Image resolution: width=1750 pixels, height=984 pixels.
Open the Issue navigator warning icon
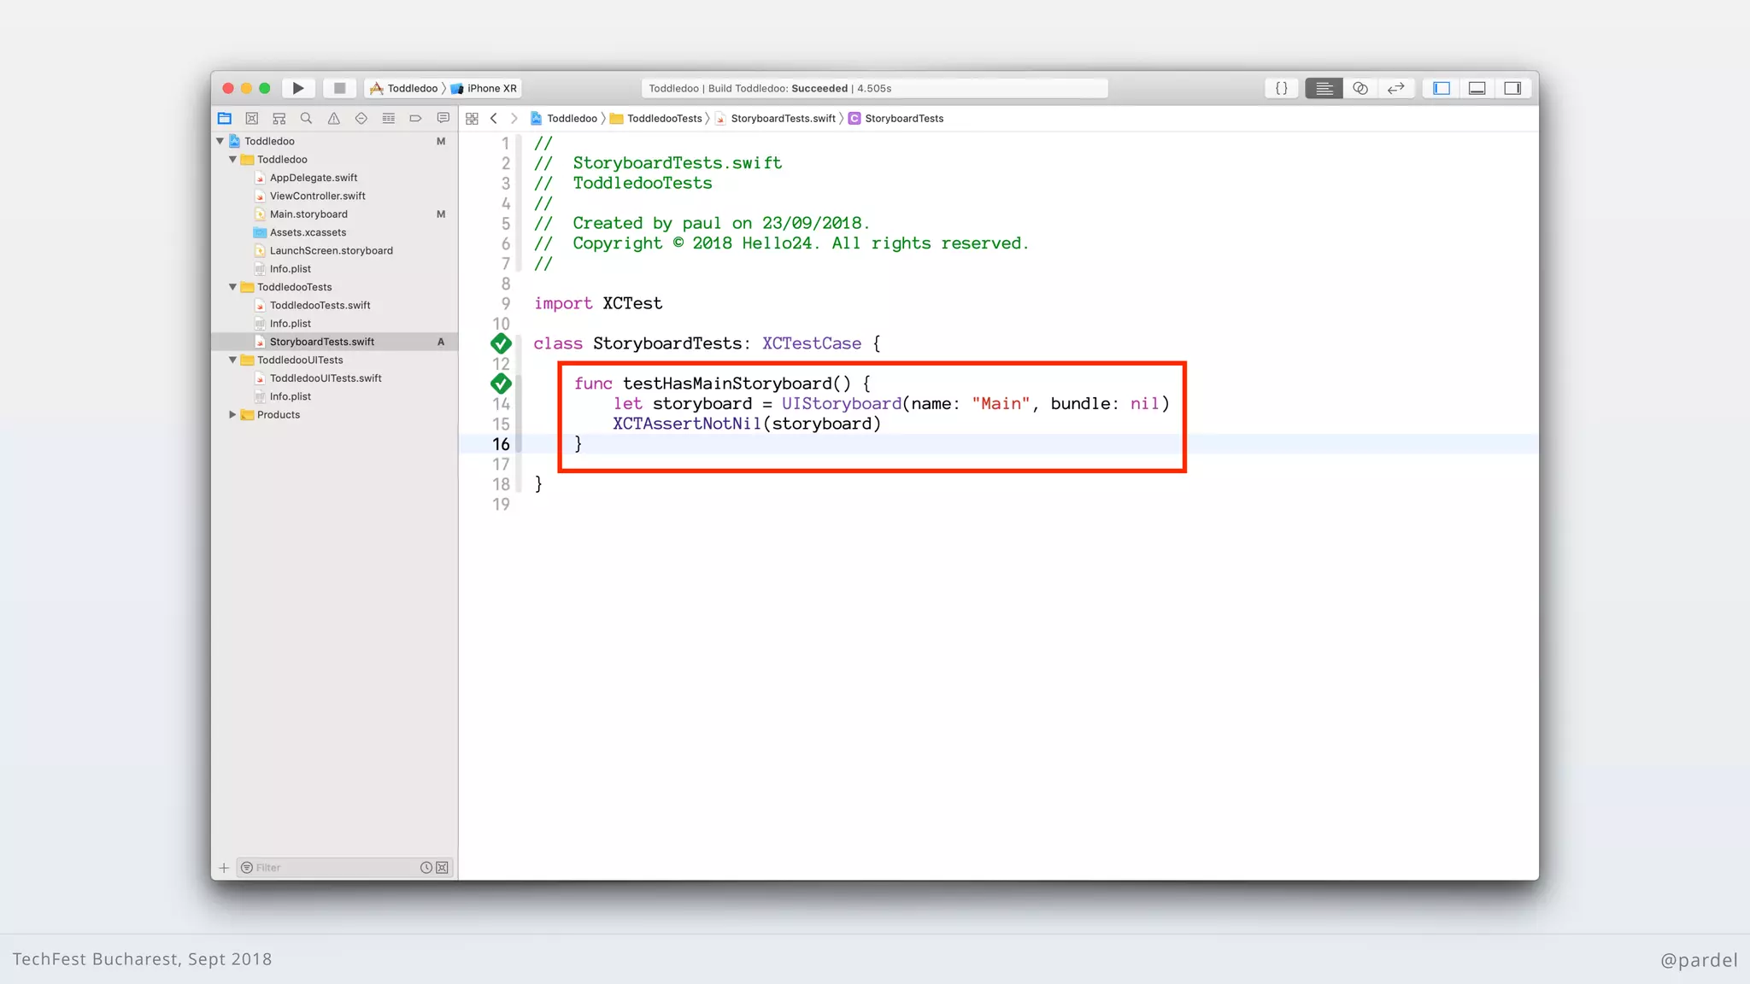[x=334, y=119]
